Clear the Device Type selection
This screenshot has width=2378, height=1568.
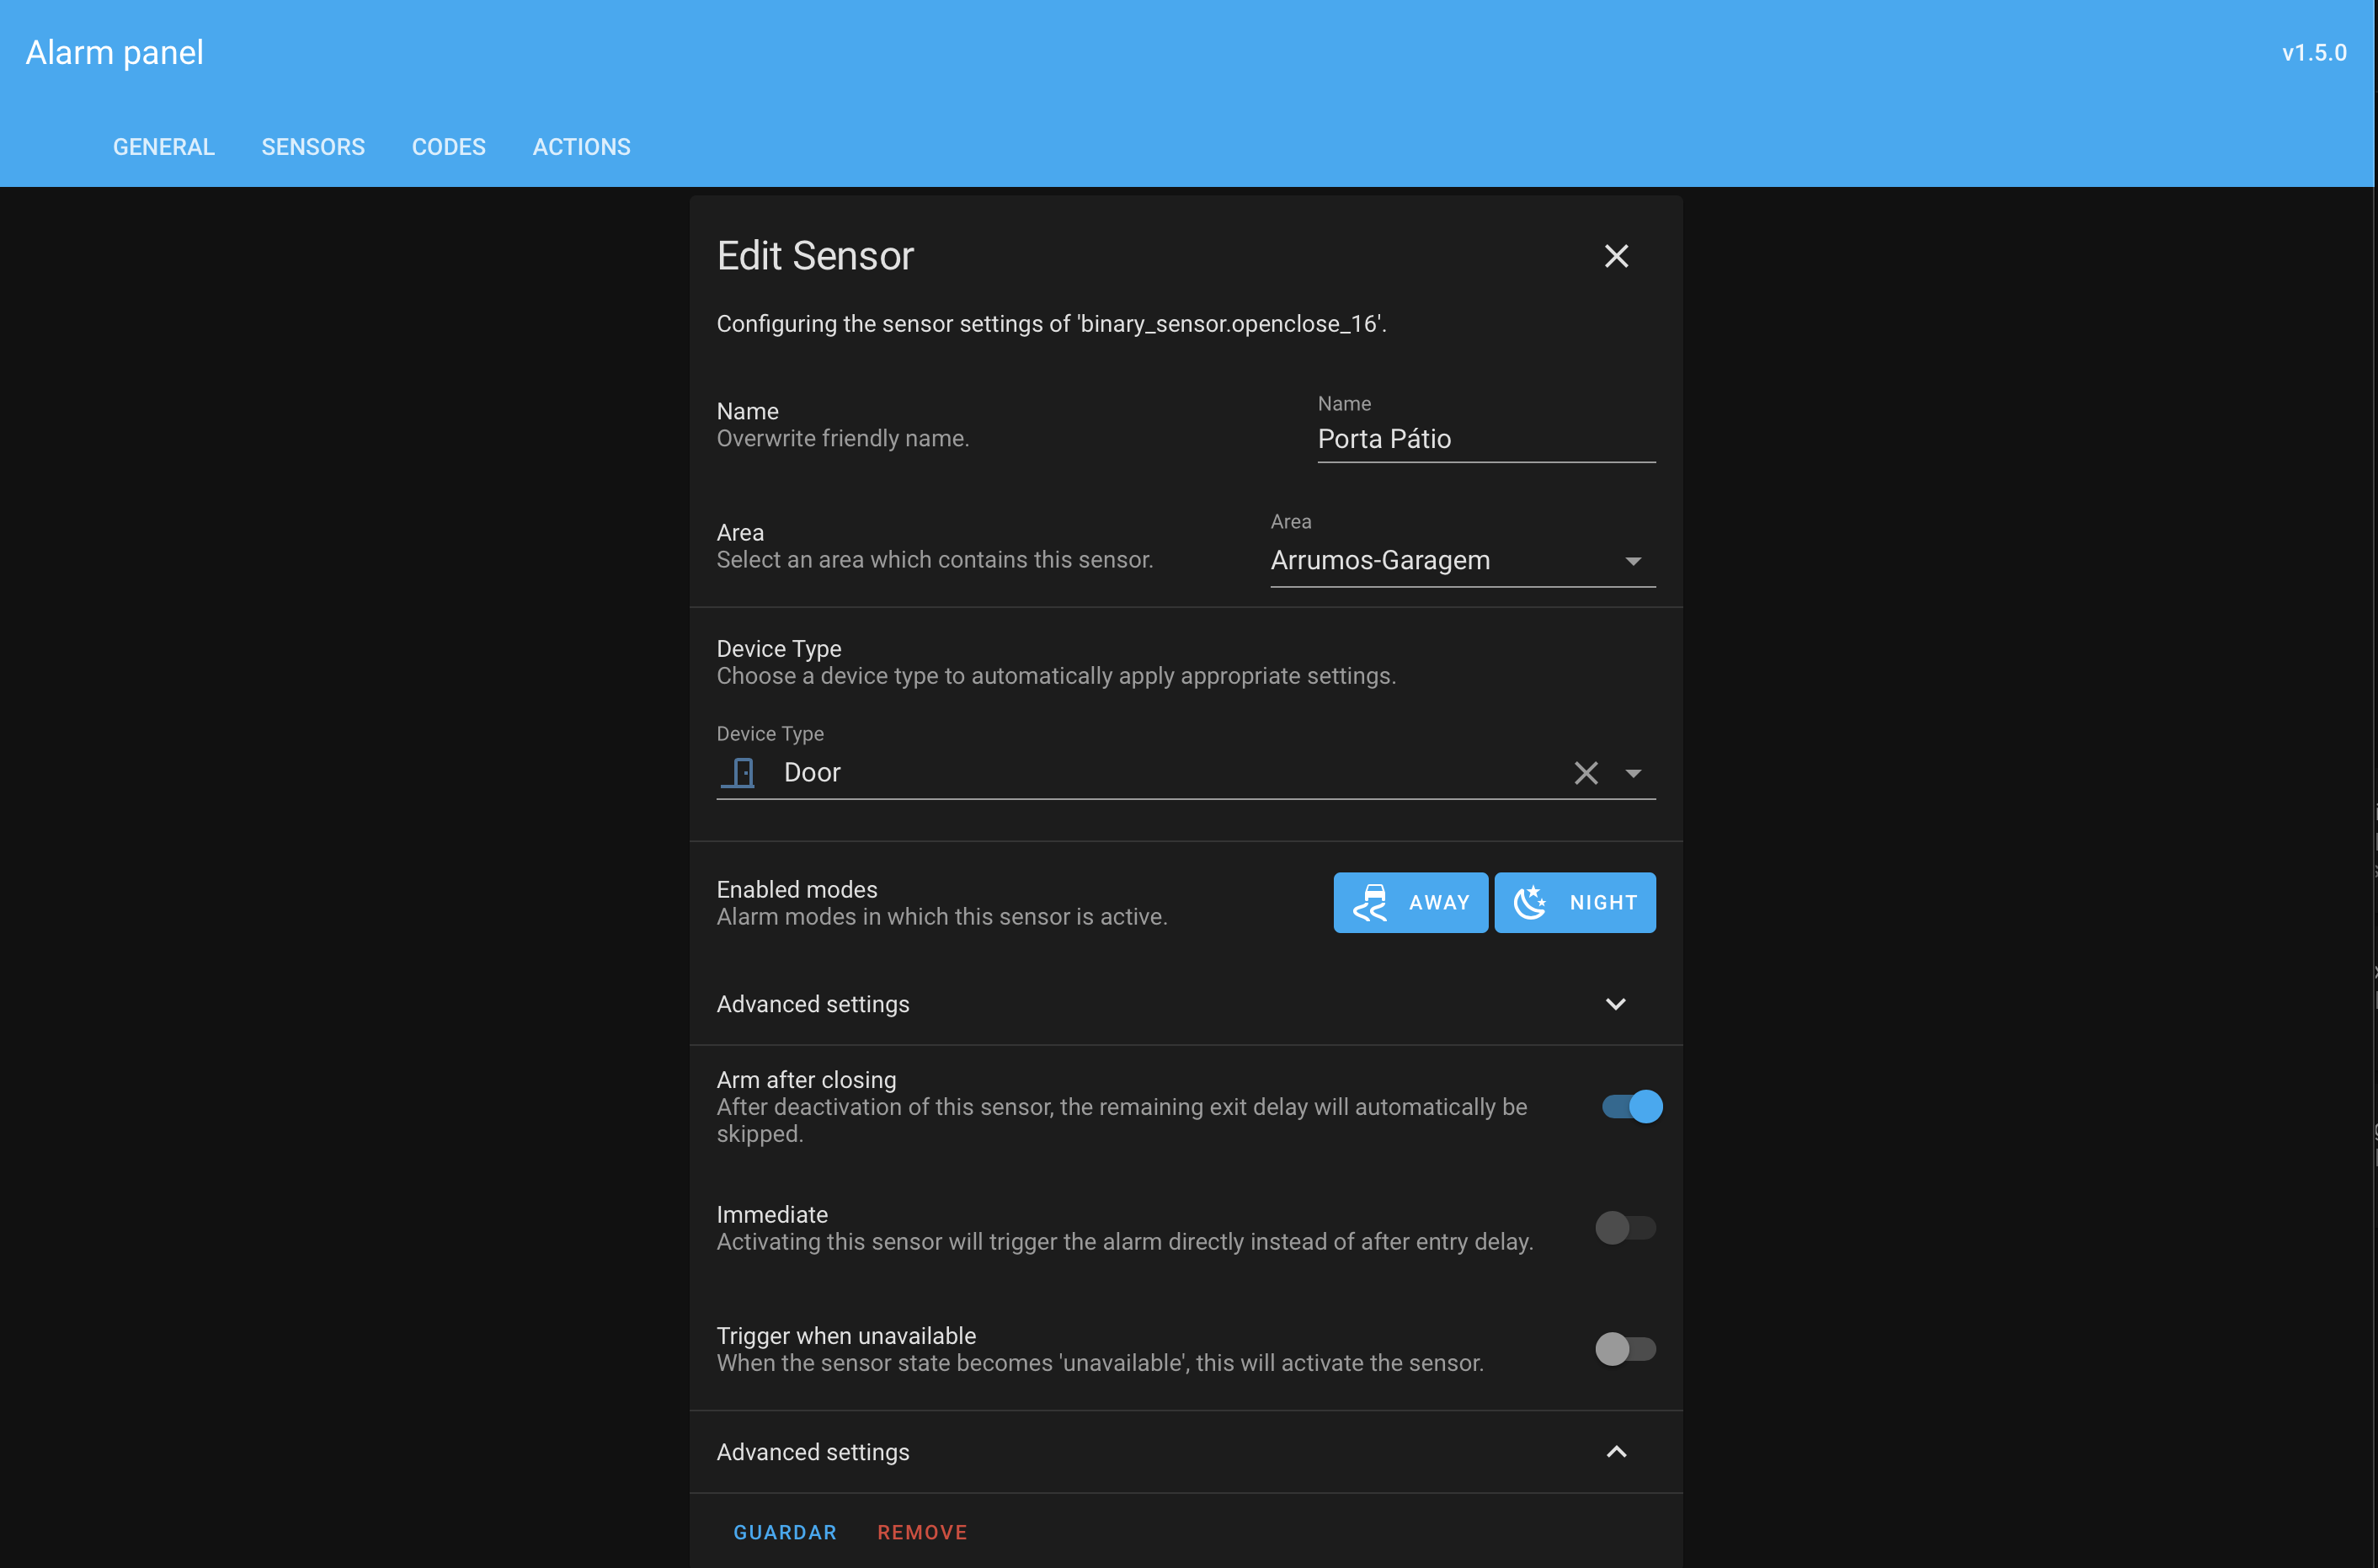1586,773
